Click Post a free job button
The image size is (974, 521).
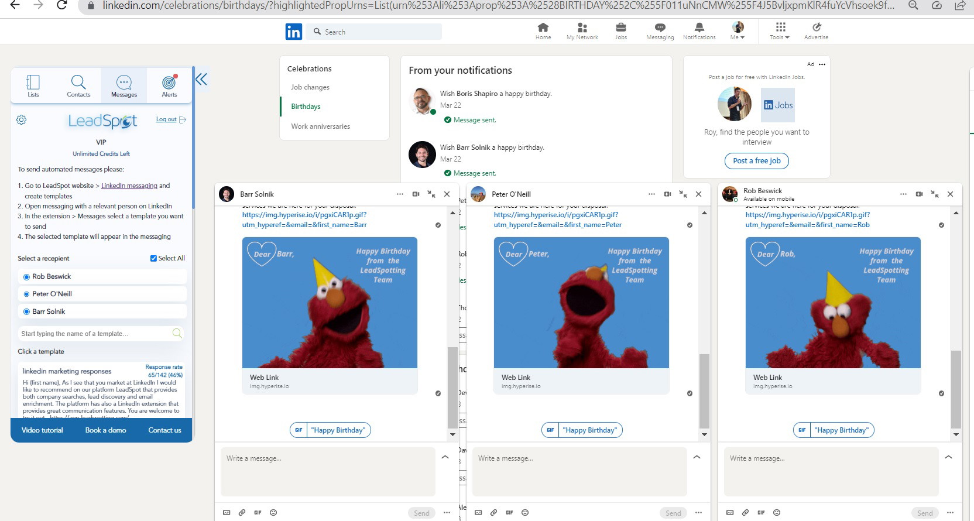[x=757, y=160]
